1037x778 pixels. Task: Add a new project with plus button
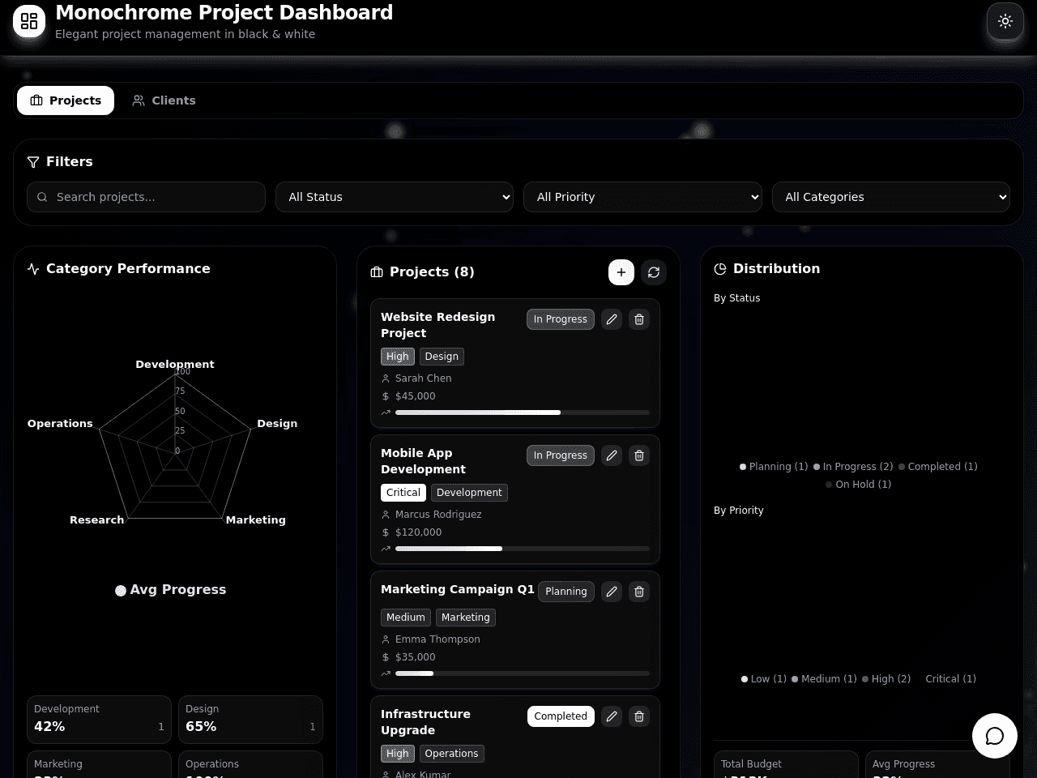621,272
